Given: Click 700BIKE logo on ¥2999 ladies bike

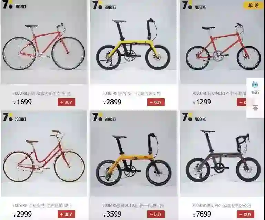Looking at the screenshot, I should (x=14, y=117).
